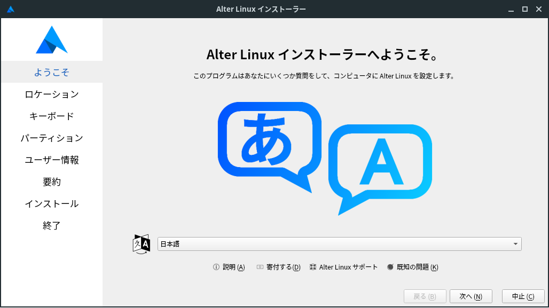This screenshot has height=308, width=549.
Task: Click the A speech bubble illustration
Action: pyautogui.click(x=380, y=169)
